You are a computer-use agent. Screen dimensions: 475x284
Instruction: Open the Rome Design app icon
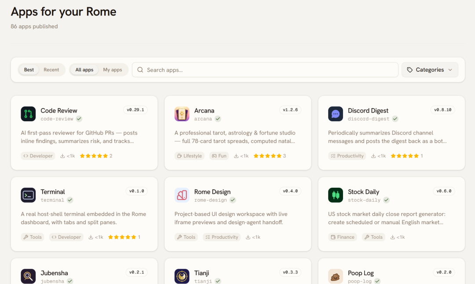coord(182,195)
